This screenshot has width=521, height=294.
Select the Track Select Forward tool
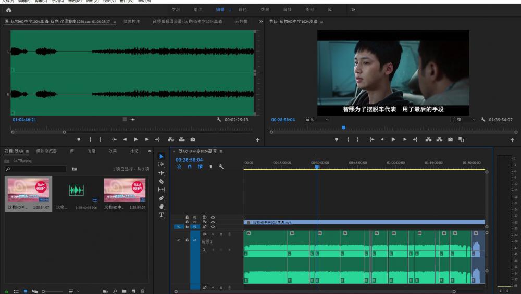click(x=161, y=164)
